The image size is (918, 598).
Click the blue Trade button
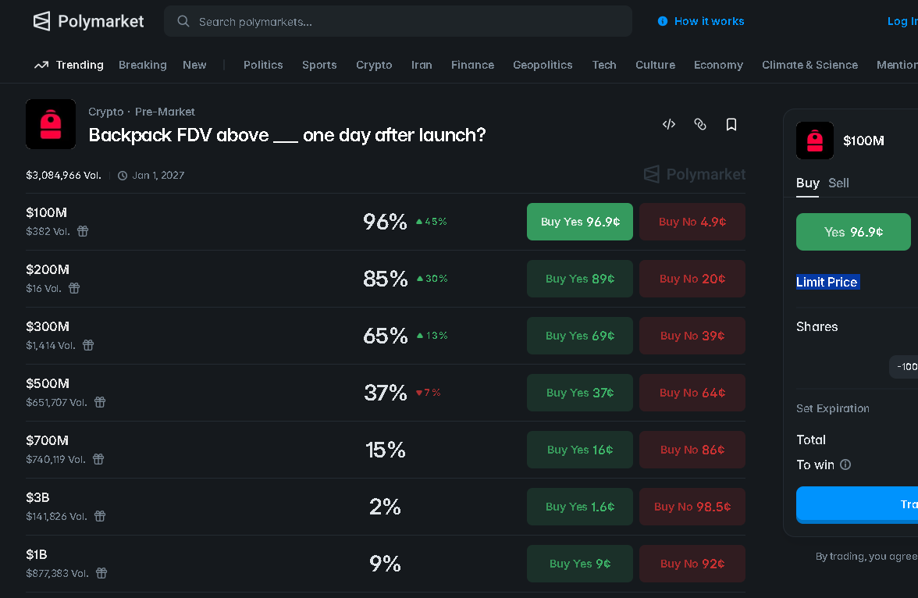pos(857,504)
